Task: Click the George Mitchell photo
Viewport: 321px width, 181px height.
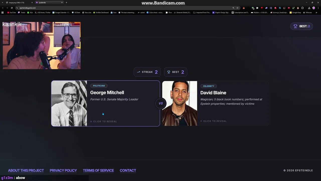Action: click(69, 103)
